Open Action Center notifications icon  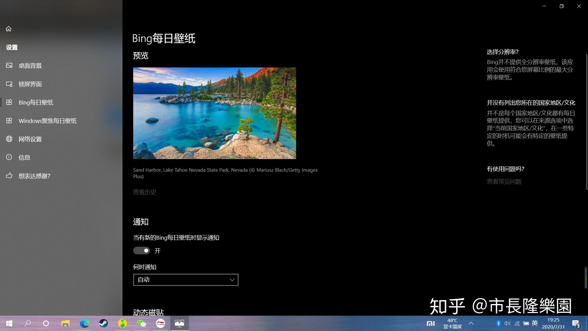pyautogui.click(x=576, y=324)
